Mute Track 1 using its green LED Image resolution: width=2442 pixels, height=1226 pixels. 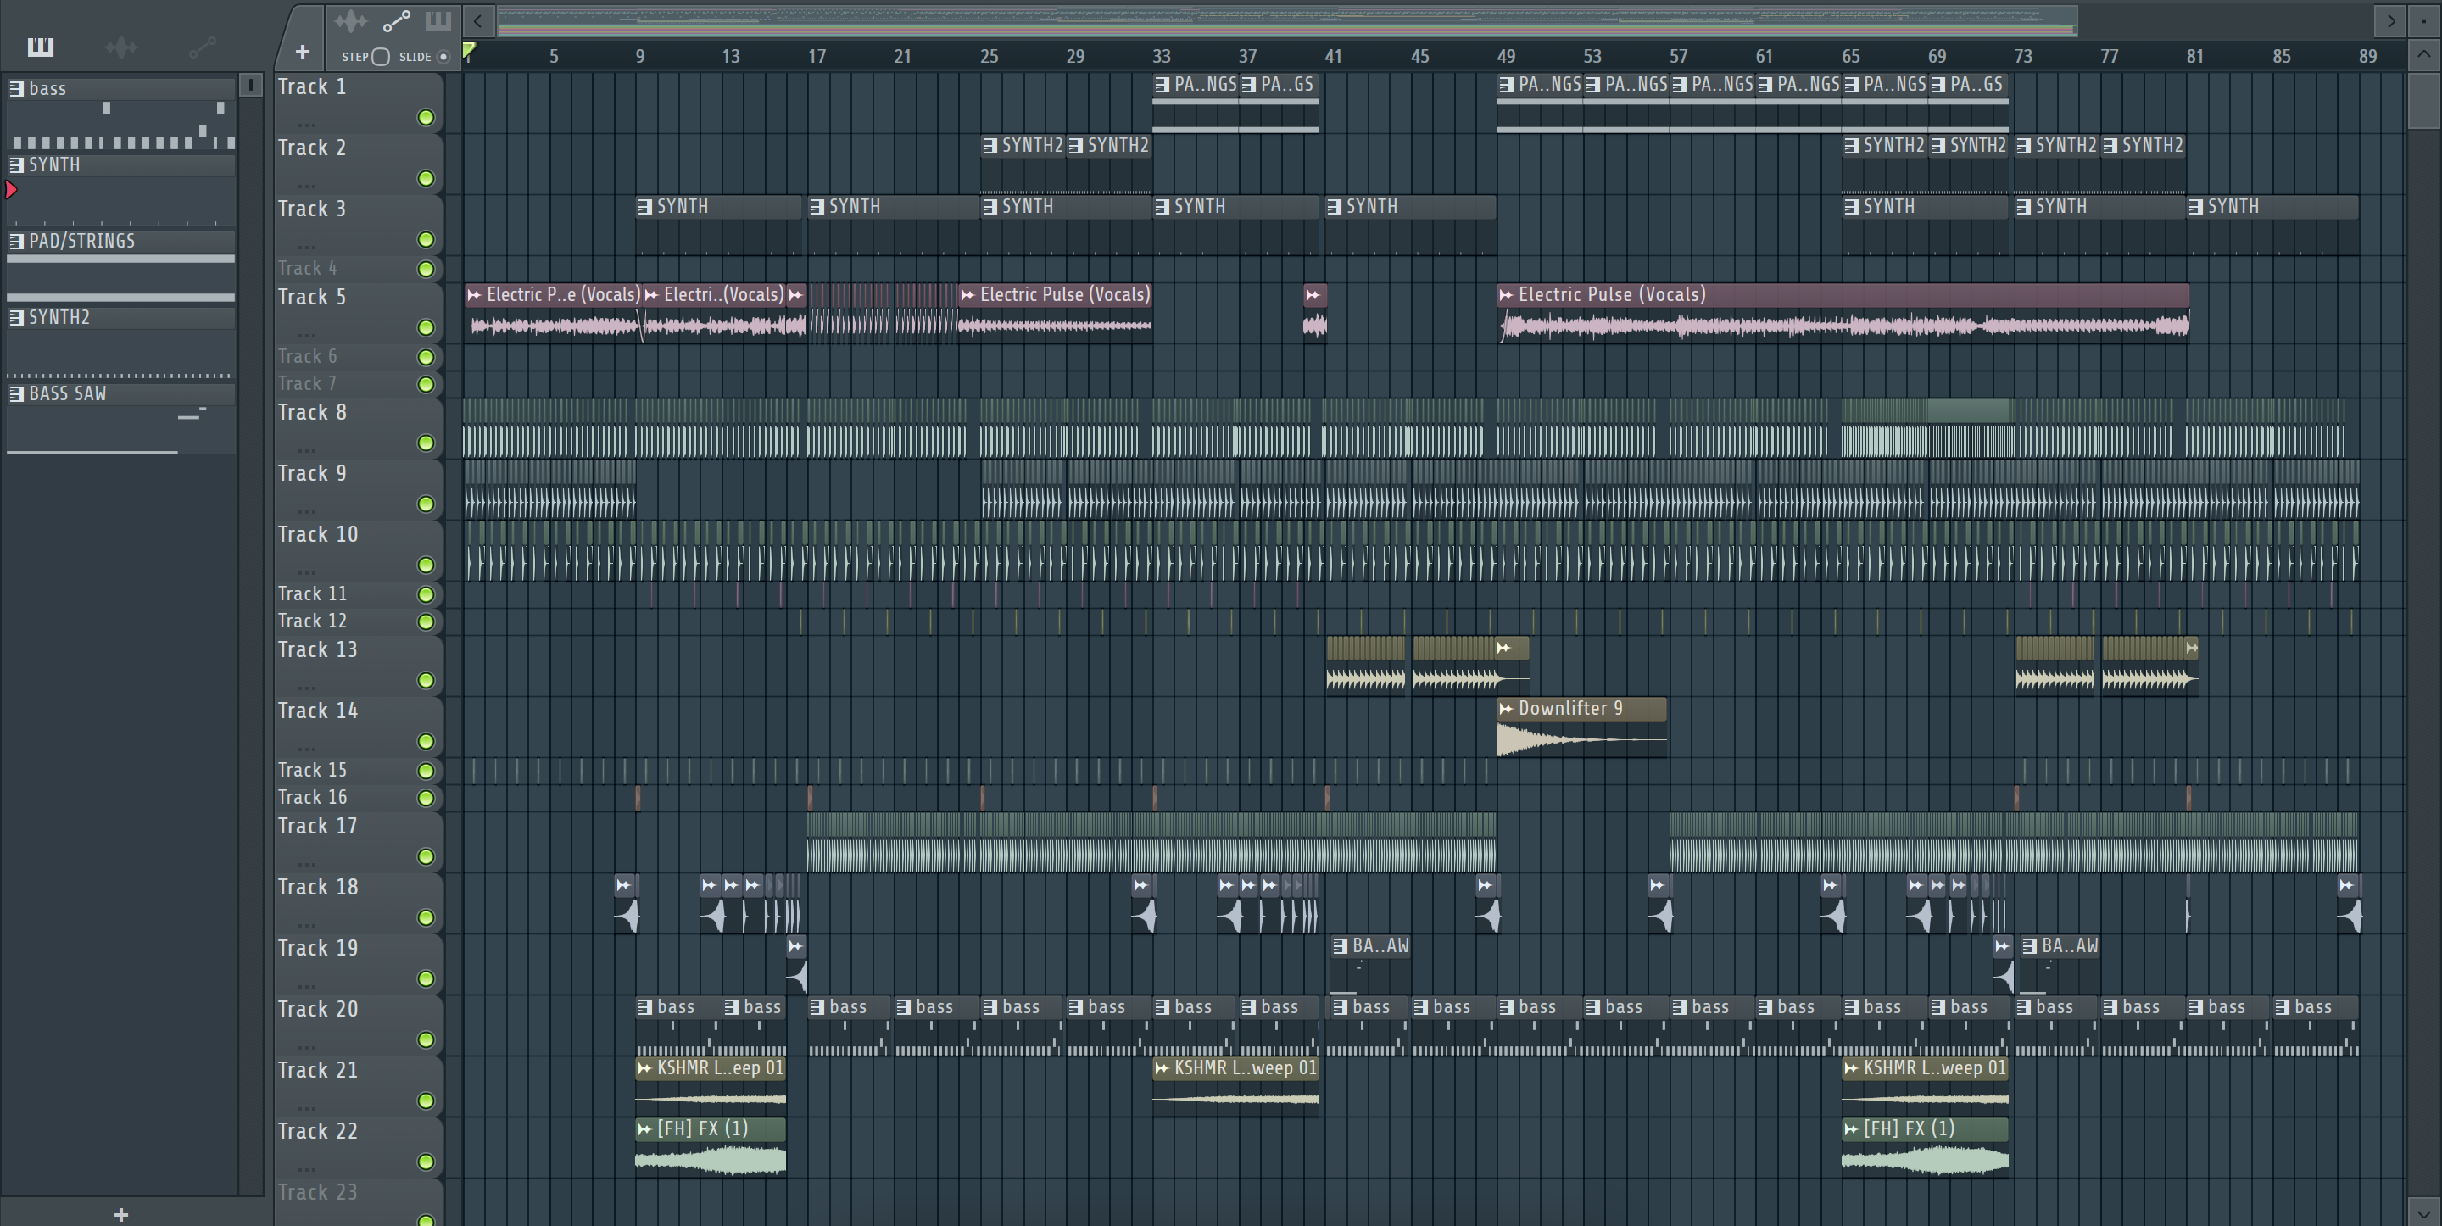tap(427, 118)
